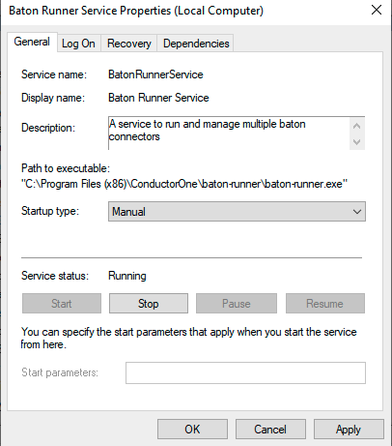This screenshot has height=446, width=392.
Task: Select the Baton Runner Service display name
Action: (158, 98)
